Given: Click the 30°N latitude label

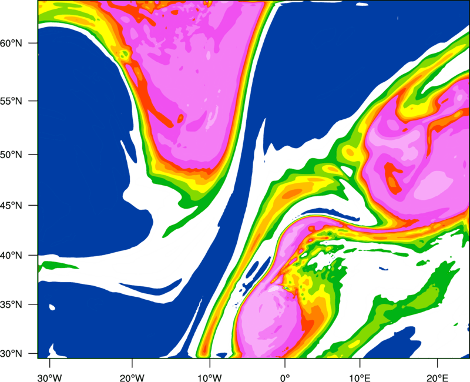Looking at the screenshot, I should click(x=11, y=354).
